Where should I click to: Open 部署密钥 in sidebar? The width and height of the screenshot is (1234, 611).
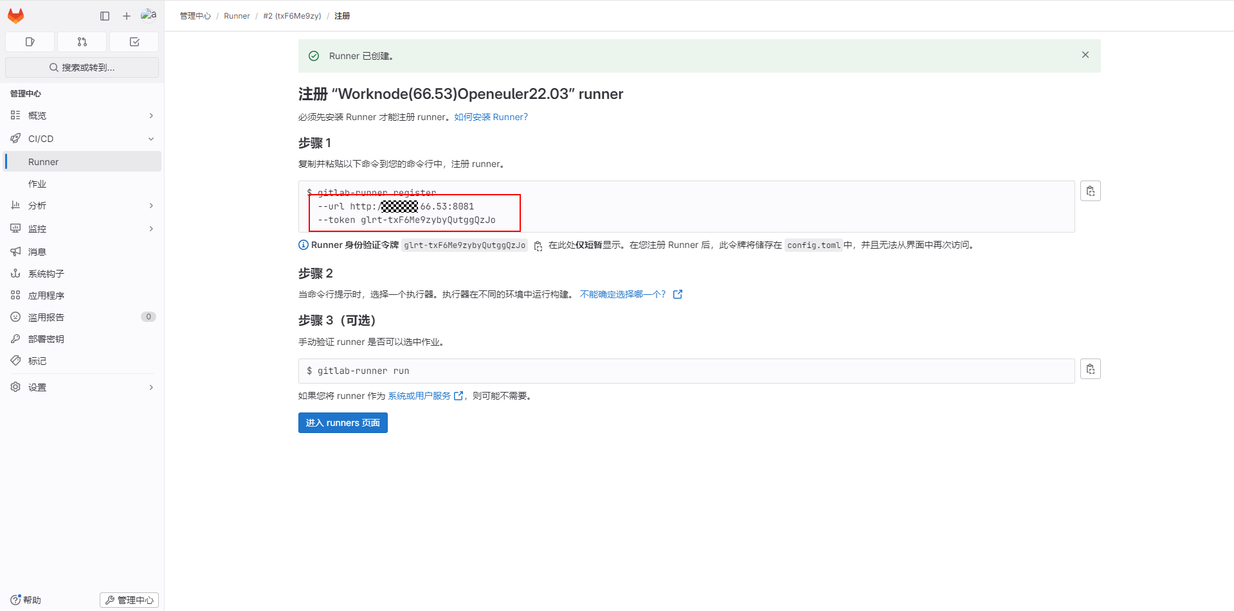click(82, 339)
